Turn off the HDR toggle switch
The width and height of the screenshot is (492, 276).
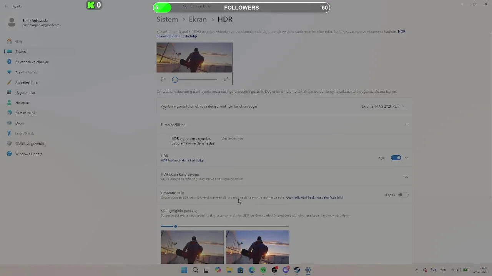[x=396, y=158]
